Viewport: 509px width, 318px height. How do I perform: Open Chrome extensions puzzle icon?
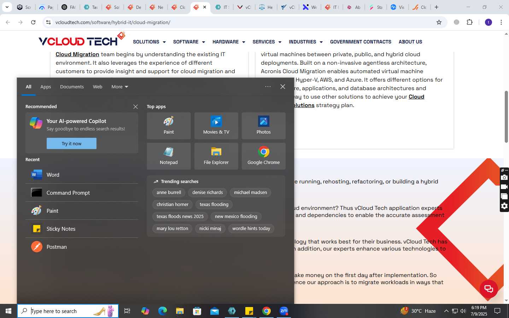click(469, 22)
